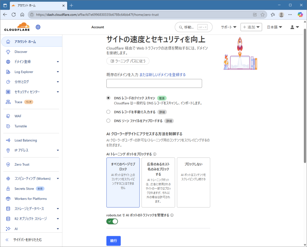Click the ストレージとデータベース database icon
This screenshot has width=307, height=247.
click(8, 209)
